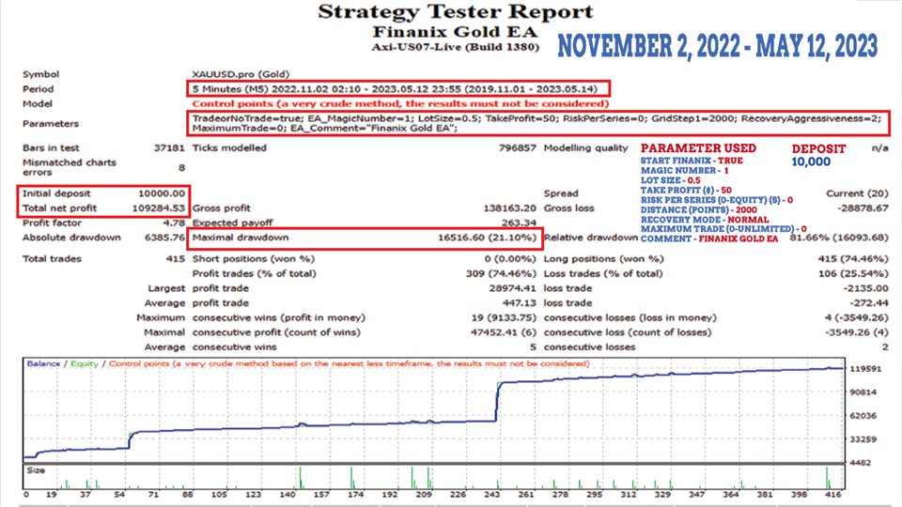Select the Average consecutive wins value '5'
Screen dimensions: 902x507
click(x=533, y=347)
